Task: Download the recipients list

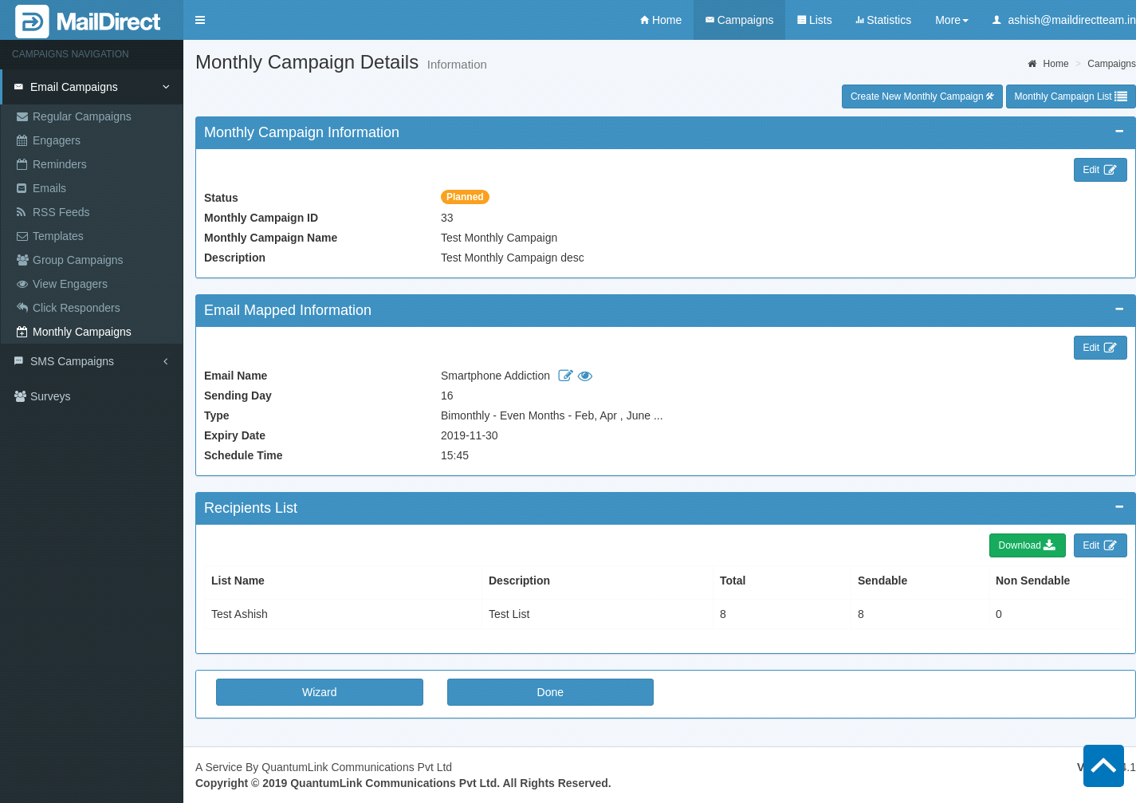Action: [x=1027, y=545]
